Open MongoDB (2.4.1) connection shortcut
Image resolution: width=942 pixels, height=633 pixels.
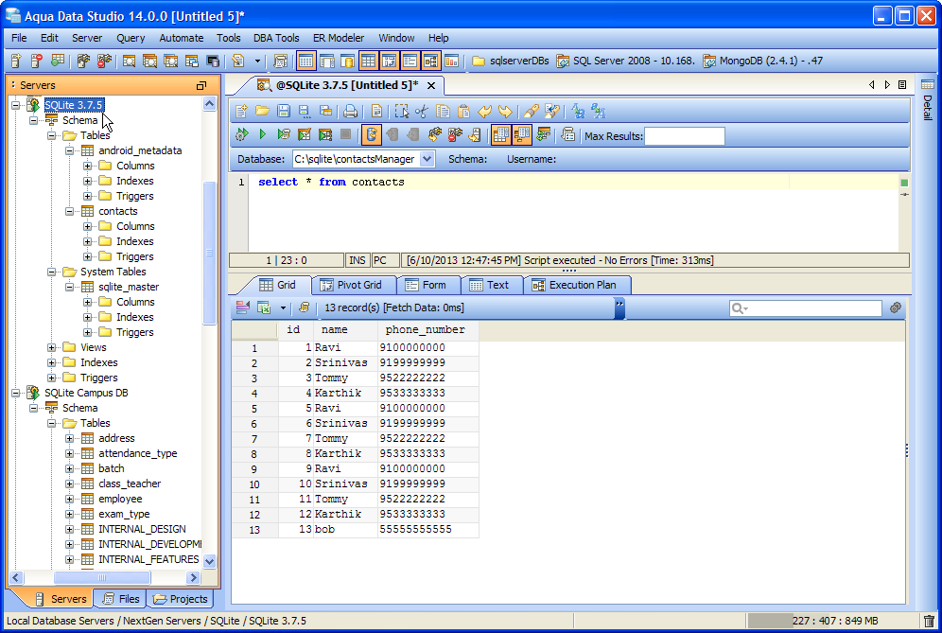pos(763,61)
